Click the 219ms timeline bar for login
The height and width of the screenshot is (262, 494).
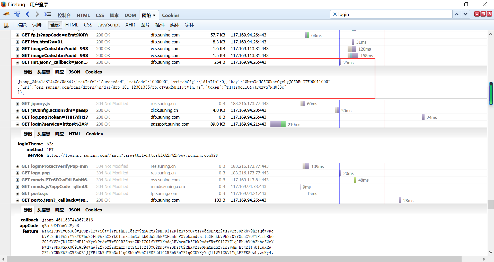click(x=278, y=124)
